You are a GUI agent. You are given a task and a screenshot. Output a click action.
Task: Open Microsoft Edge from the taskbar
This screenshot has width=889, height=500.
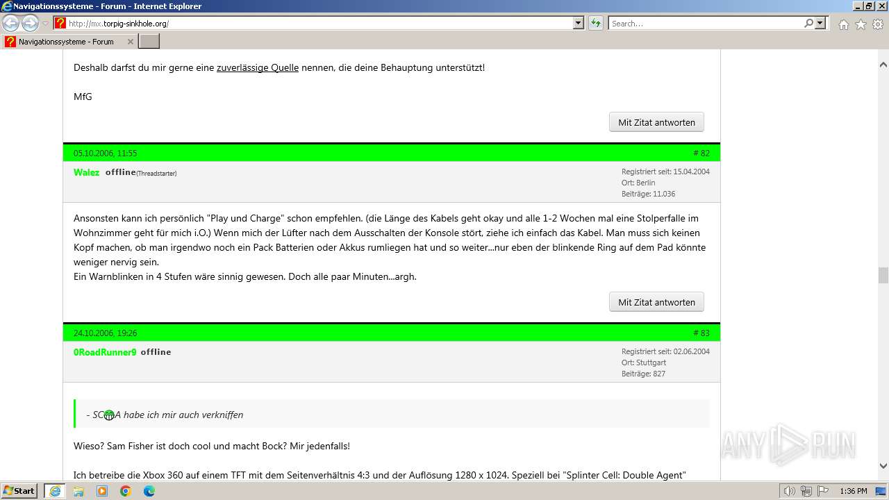(x=149, y=491)
